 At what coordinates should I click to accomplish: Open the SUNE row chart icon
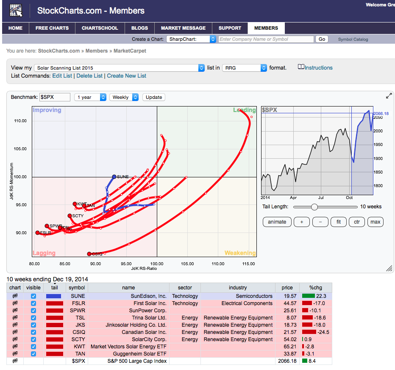click(x=15, y=296)
